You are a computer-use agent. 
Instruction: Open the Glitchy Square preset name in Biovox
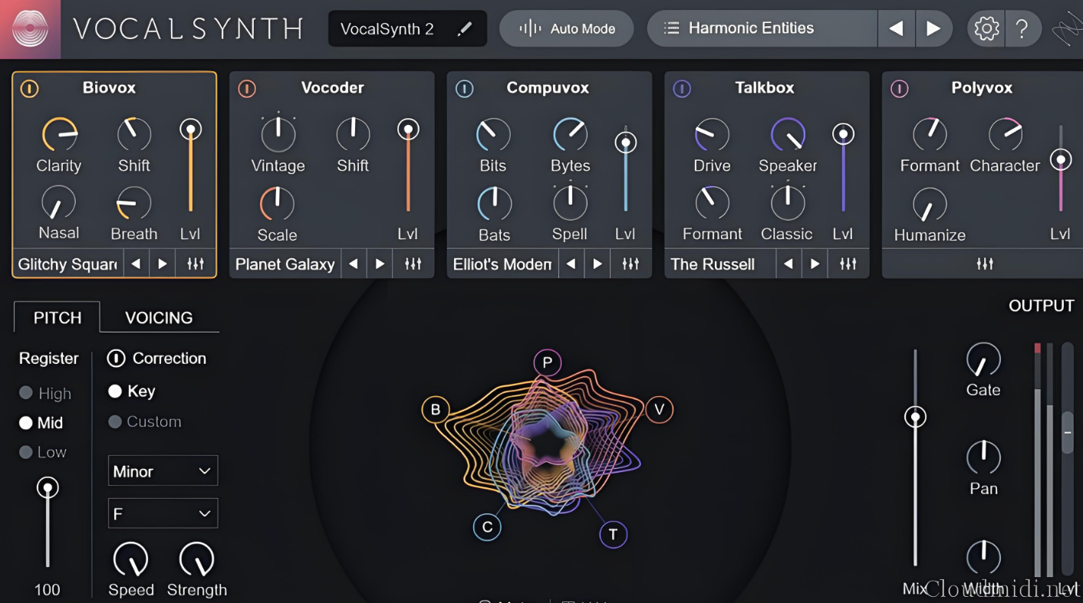[x=67, y=264]
